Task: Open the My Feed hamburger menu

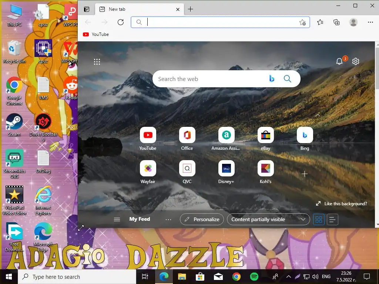Action: click(117, 219)
